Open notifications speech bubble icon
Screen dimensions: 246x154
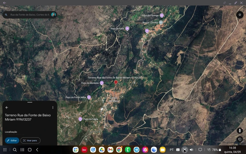pos(200,150)
